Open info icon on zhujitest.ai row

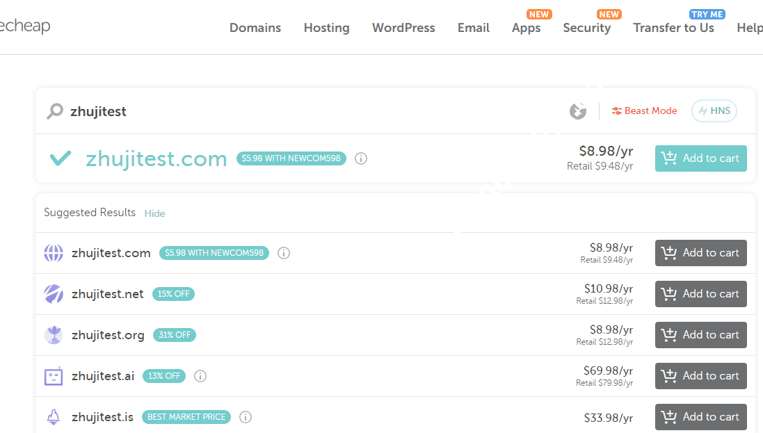[x=200, y=376]
